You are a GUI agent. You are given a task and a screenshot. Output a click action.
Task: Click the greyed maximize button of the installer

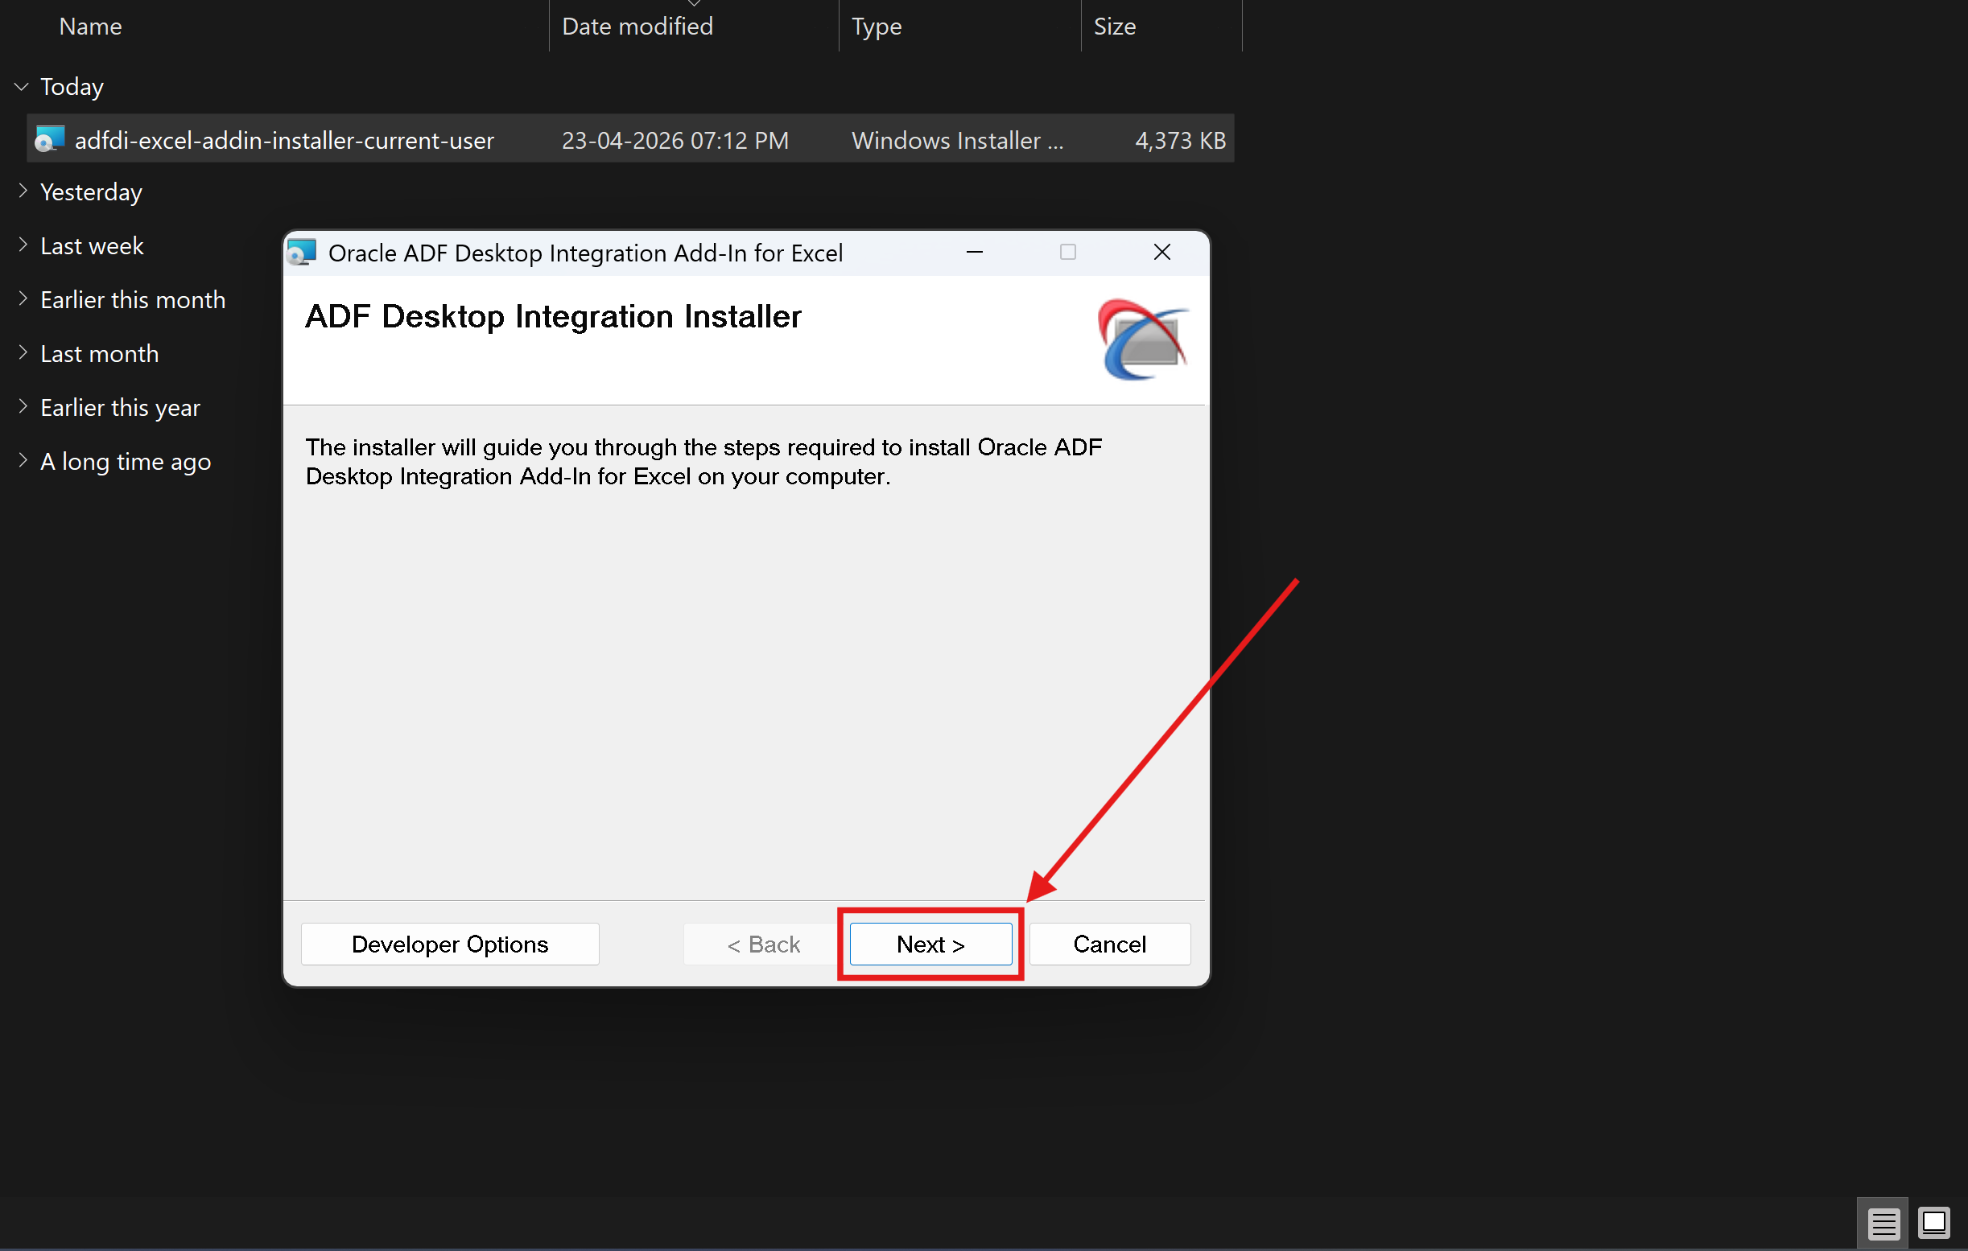1067,253
